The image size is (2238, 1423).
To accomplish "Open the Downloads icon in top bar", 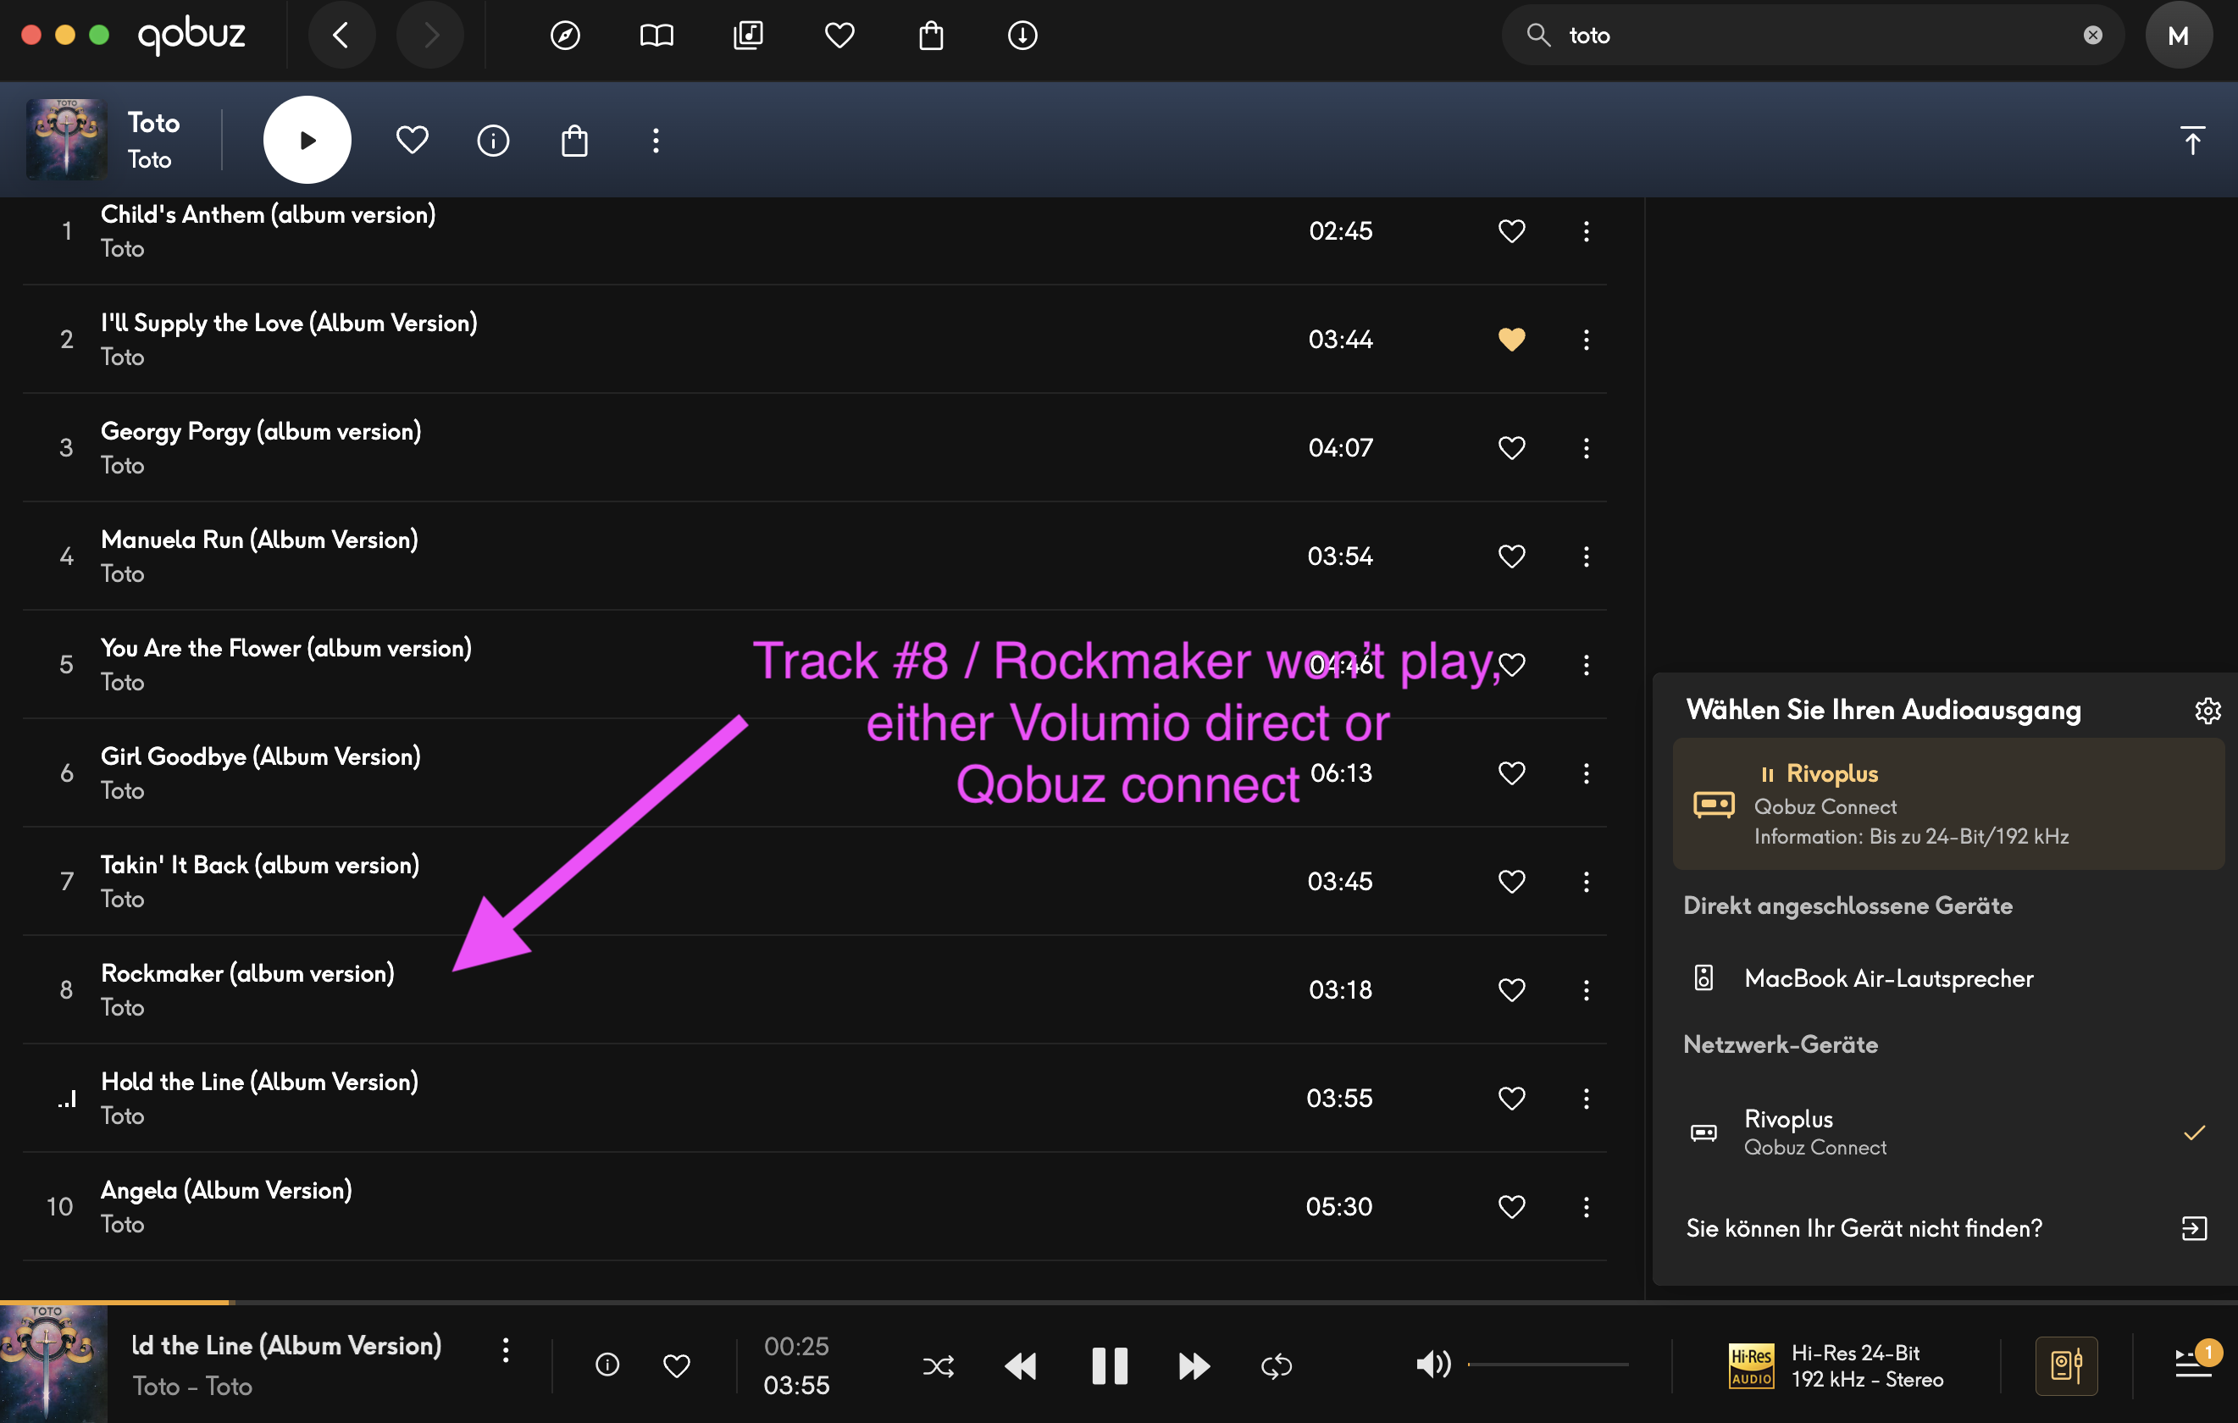I will (1022, 36).
